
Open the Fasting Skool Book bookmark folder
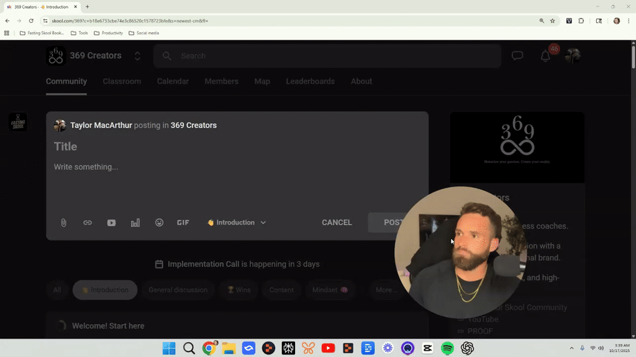(x=42, y=33)
